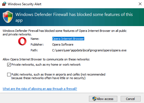Click the blocked features banner heading
Image resolution: width=144 pixels, height=103 pixels.
[74, 17]
